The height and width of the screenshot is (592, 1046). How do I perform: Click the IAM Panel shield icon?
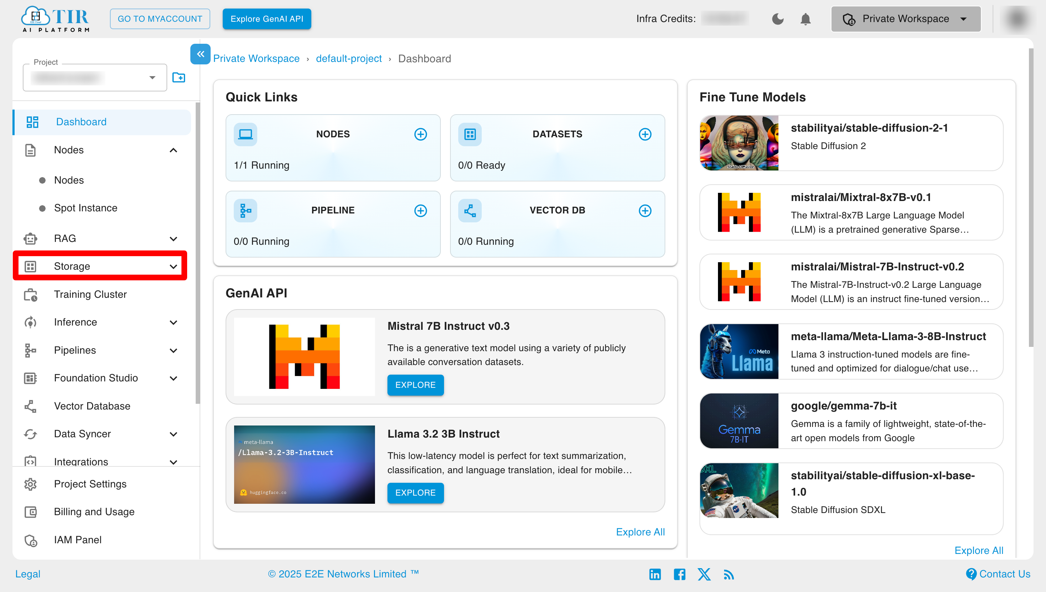click(31, 540)
